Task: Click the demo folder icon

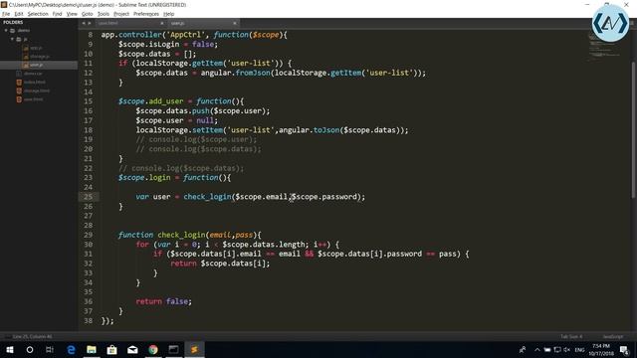Action: (13, 31)
